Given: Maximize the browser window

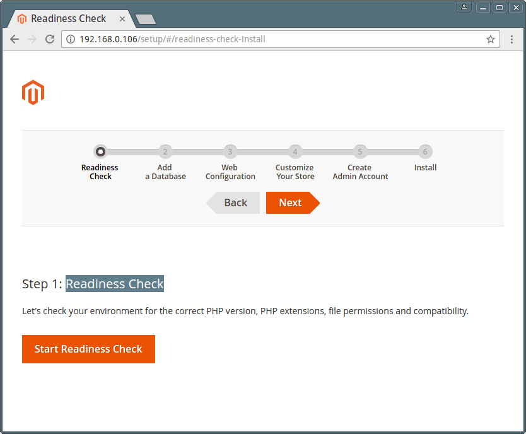Looking at the screenshot, I should (500, 8).
